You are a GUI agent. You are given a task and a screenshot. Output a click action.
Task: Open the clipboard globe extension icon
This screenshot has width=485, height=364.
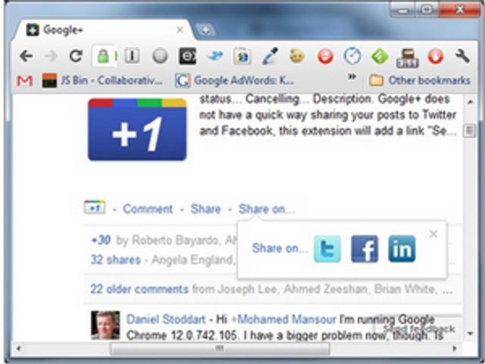242,57
